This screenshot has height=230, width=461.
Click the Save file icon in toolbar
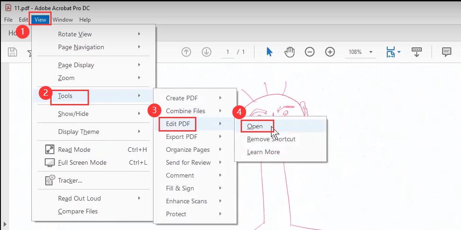pyautogui.click(x=12, y=52)
